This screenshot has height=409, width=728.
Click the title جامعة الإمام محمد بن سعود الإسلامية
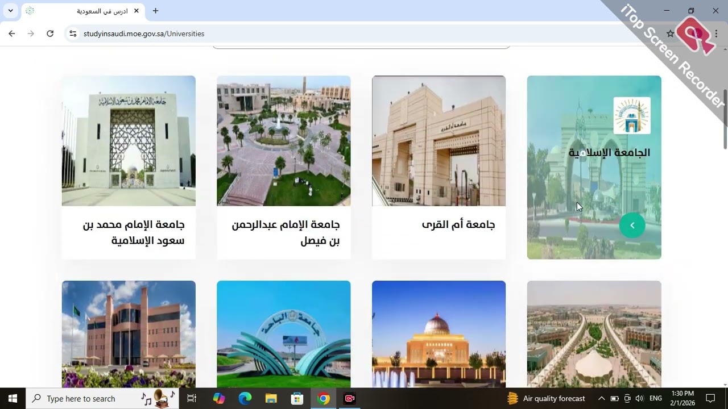coord(134,232)
